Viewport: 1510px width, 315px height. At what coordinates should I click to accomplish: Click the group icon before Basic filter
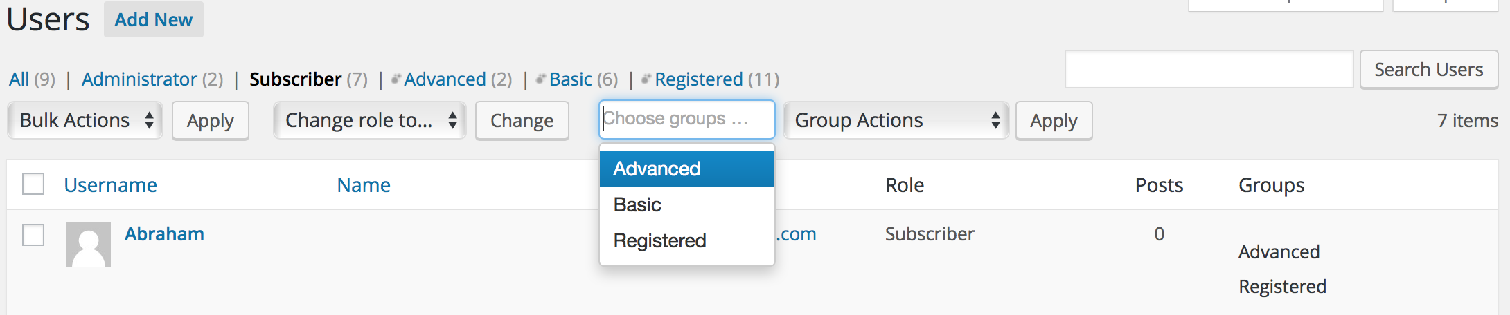(542, 79)
